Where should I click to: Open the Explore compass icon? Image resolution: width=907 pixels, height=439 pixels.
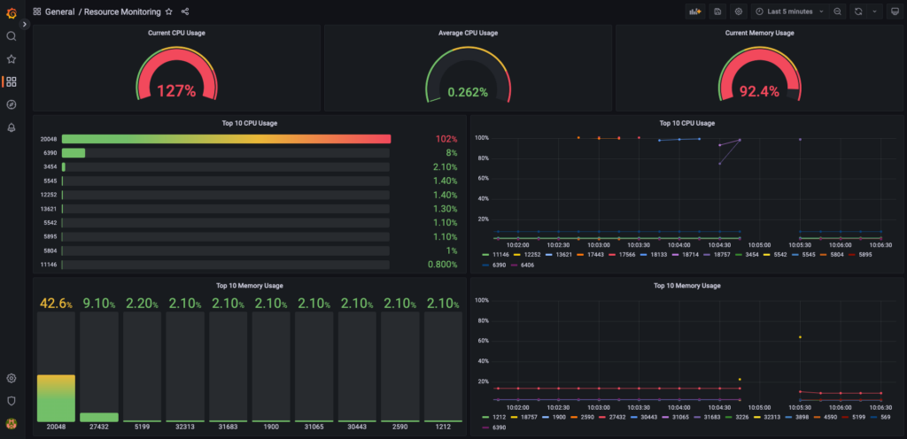[x=11, y=104]
